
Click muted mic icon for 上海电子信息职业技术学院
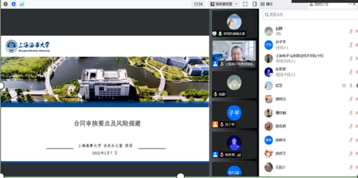click(351, 58)
